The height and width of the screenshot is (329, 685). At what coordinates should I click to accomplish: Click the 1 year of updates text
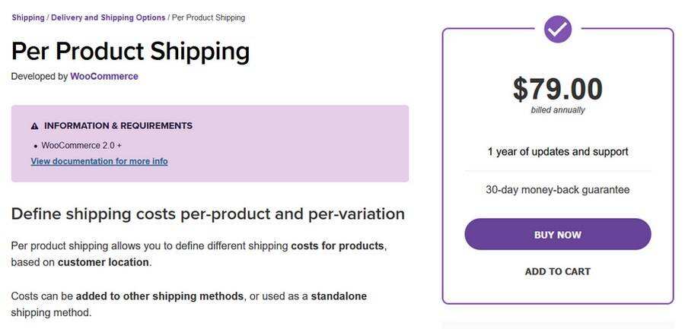557,151
